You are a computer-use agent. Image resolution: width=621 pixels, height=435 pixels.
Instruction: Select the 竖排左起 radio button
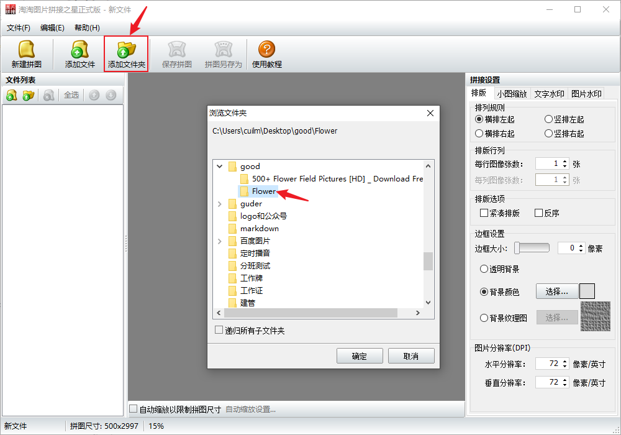point(548,119)
